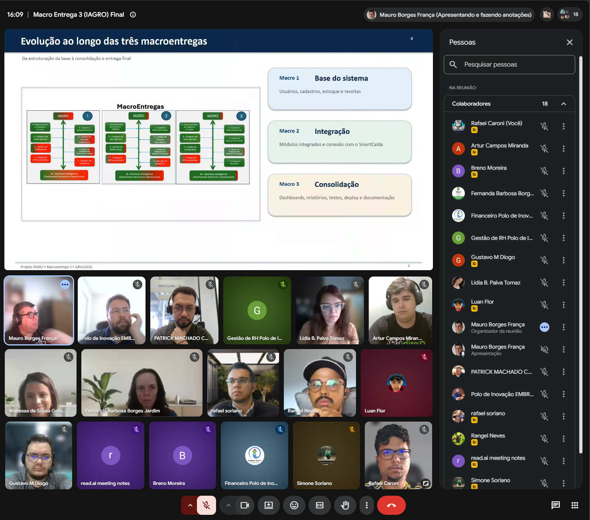Click Luan Flor tile
Screen dimensions: 590x520
[x=396, y=383]
